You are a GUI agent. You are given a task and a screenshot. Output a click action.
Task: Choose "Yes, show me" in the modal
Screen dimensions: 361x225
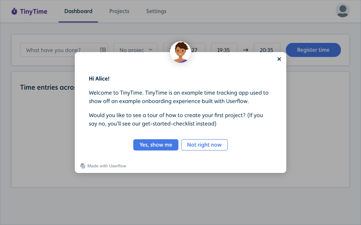(156, 145)
